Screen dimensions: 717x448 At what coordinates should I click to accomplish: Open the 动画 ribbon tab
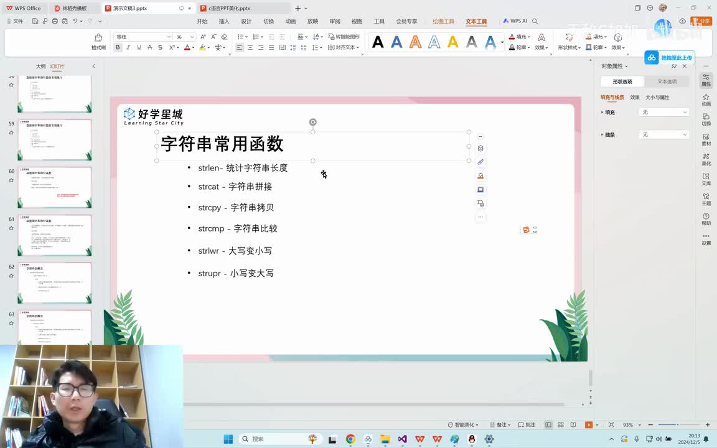point(291,21)
